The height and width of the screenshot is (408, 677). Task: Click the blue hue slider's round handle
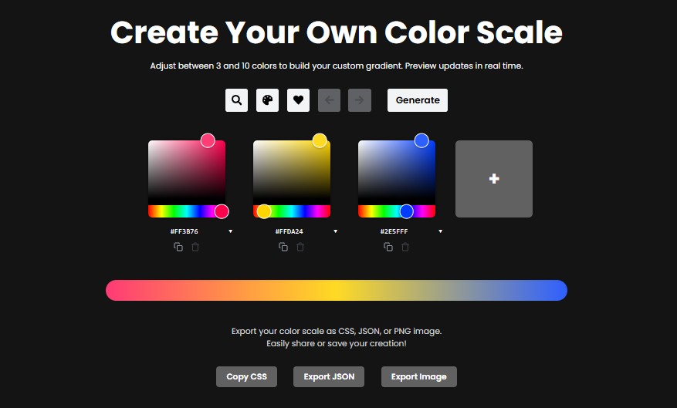pos(406,211)
